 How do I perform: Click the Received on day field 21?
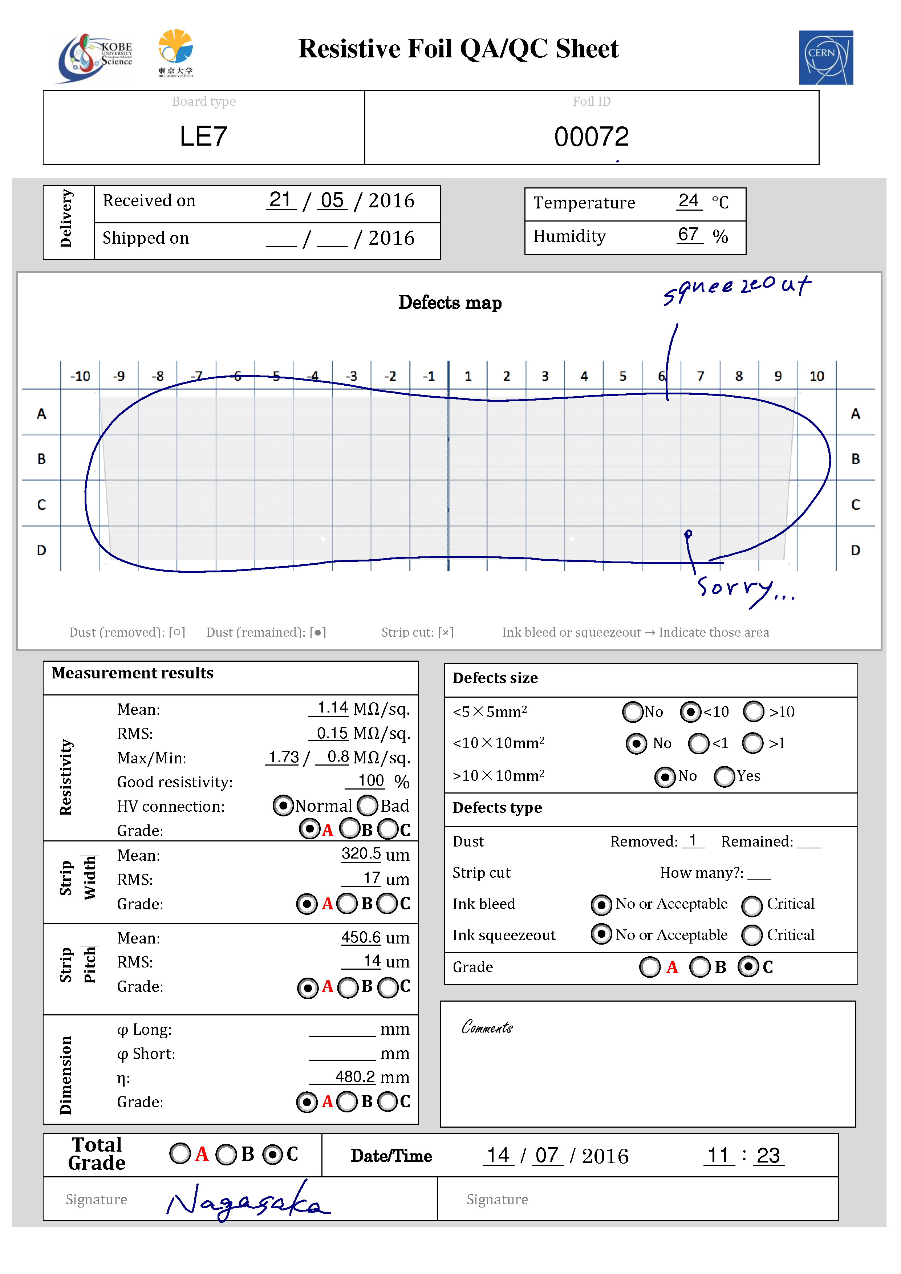tap(281, 200)
